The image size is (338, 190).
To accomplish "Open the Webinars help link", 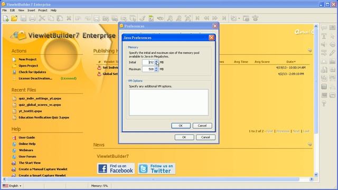I will (x=26, y=150).
